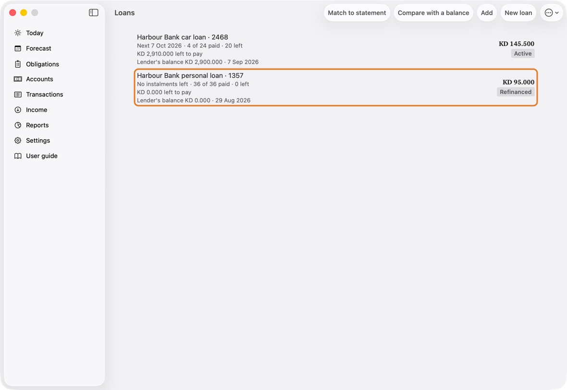Click the text 'KD 0.000 left to pay'
Screen dimensions: 567x390
(x=164, y=92)
